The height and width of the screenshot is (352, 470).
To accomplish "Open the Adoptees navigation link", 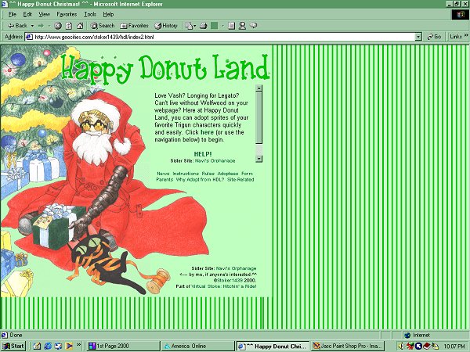I will click(228, 174).
